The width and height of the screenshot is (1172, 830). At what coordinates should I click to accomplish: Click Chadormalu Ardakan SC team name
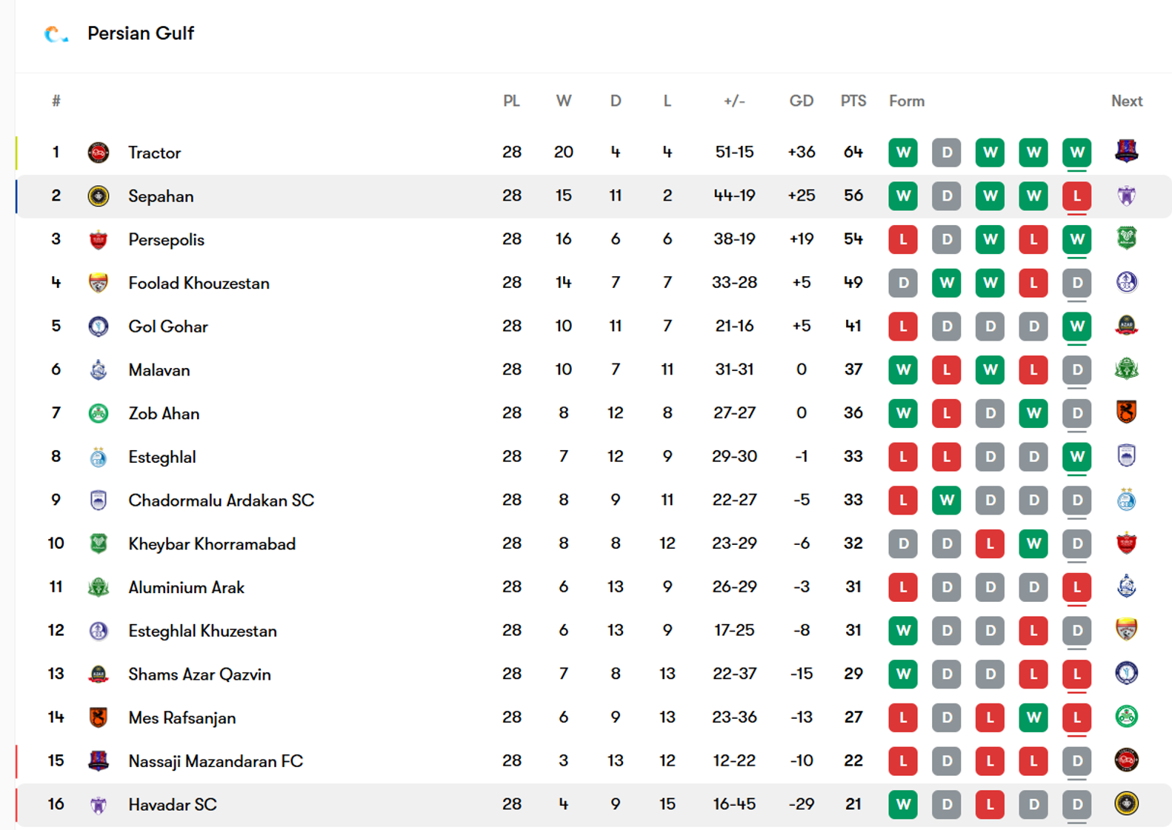point(221,501)
